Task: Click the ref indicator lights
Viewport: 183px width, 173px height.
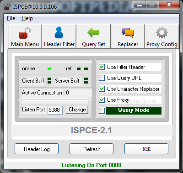Action: click(x=82, y=68)
